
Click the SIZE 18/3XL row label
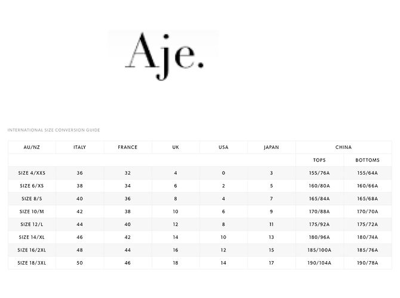coord(32,263)
